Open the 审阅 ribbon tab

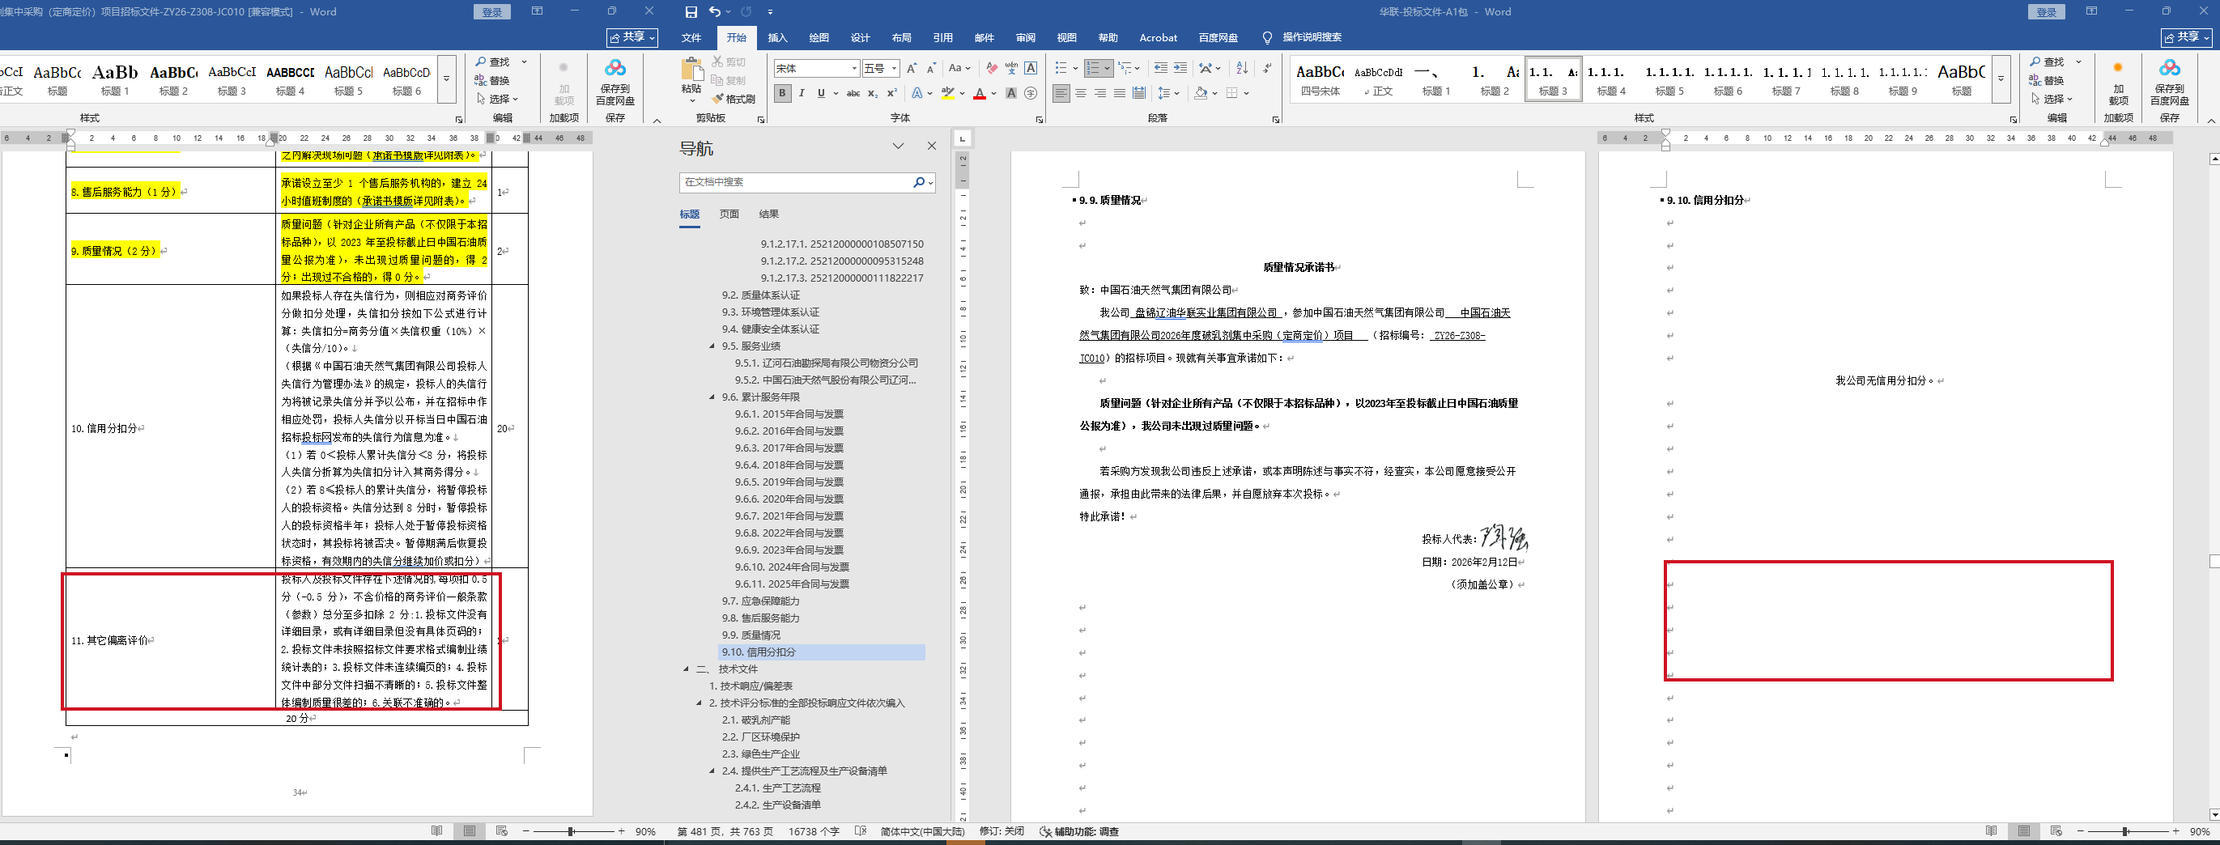click(1026, 38)
